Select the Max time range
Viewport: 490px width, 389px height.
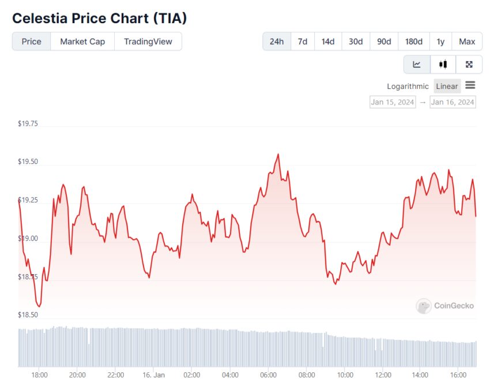click(467, 42)
